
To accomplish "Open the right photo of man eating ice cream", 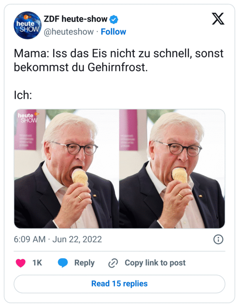I will pyautogui.click(x=172, y=169).
